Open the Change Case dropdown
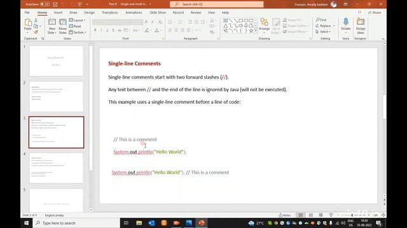407x228 pixels. click(136, 30)
